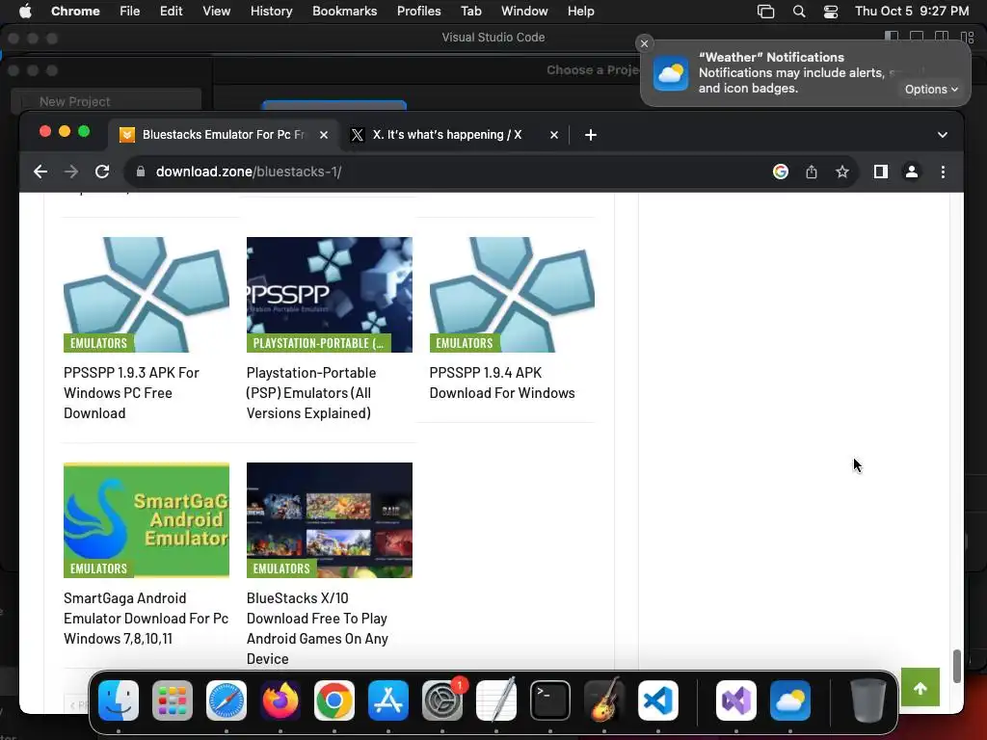Open Playstation-Portable (PSP) Emulators article link

coord(311,393)
